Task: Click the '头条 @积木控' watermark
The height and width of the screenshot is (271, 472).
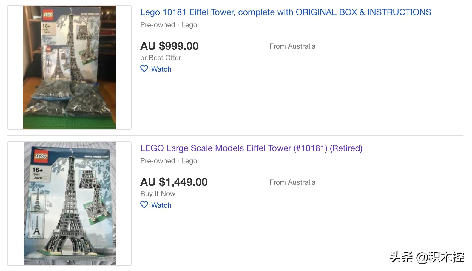Action: click(427, 257)
